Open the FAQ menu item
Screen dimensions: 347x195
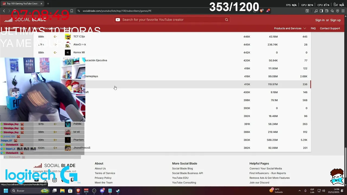tap(313, 28)
